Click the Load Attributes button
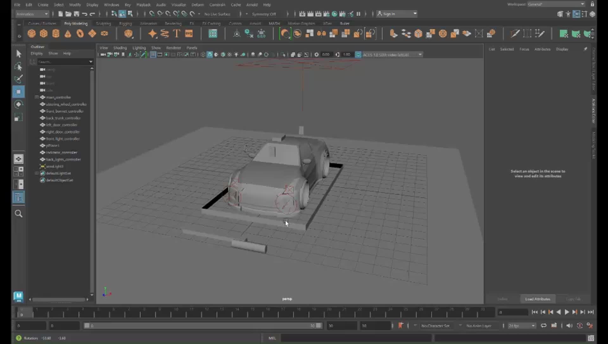The width and height of the screenshot is (608, 344). click(x=537, y=299)
